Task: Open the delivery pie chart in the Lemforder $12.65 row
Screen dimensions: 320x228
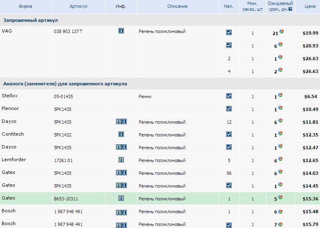Action: pyautogui.click(x=280, y=159)
